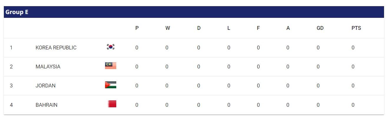Select the BAHRAIN team name
The image size is (387, 119).
coord(46,105)
